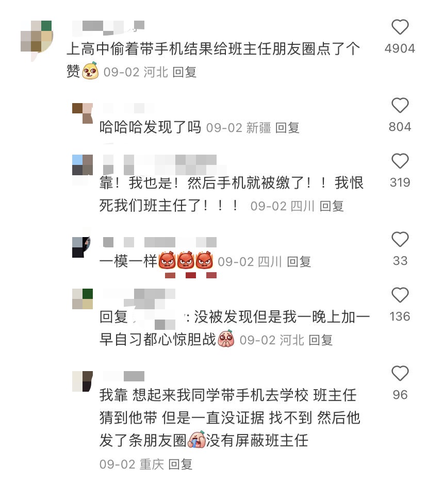Tap 回复 next to the angry emoji comment
The width and height of the screenshot is (427, 485).
pos(299,262)
